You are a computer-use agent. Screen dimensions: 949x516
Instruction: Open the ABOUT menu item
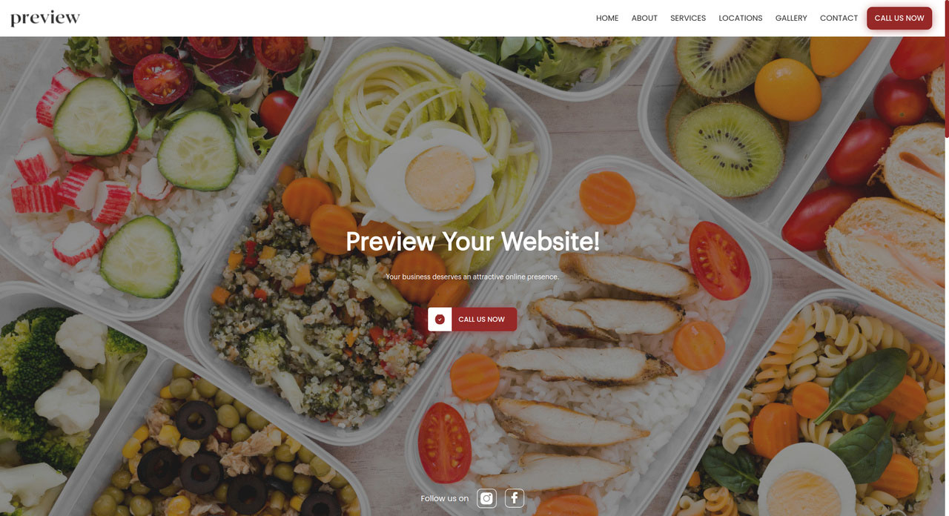coord(644,18)
